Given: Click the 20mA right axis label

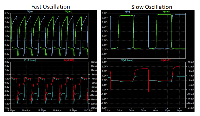Looking at the screenshot, I should coord(93,62).
